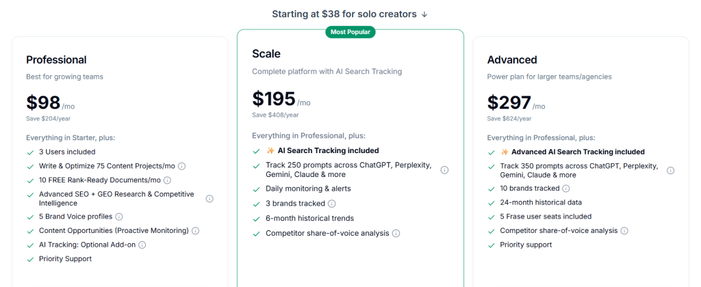Show info for Track 350 prompts feature
Screen dimensions: 701x287
click(670, 170)
